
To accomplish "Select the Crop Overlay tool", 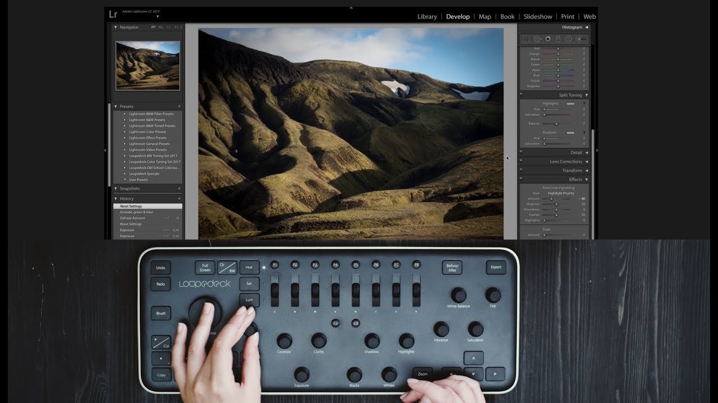I will pyautogui.click(x=526, y=39).
